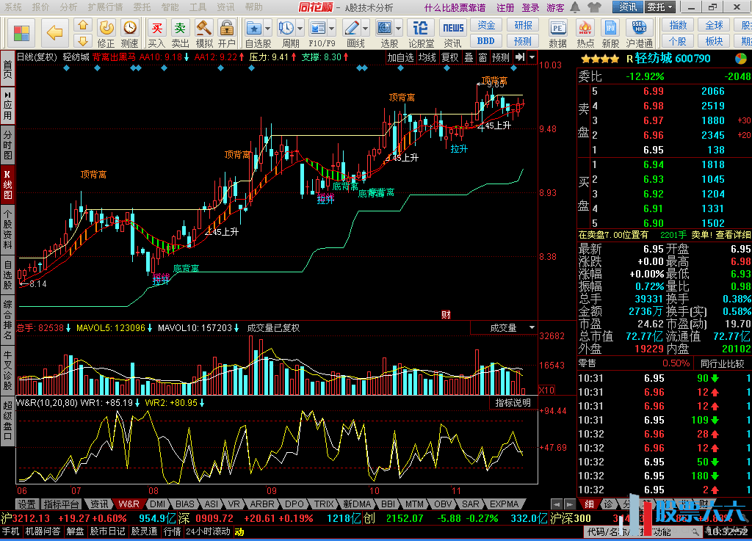Open the small dropdown arrow above the price axis

532,57
